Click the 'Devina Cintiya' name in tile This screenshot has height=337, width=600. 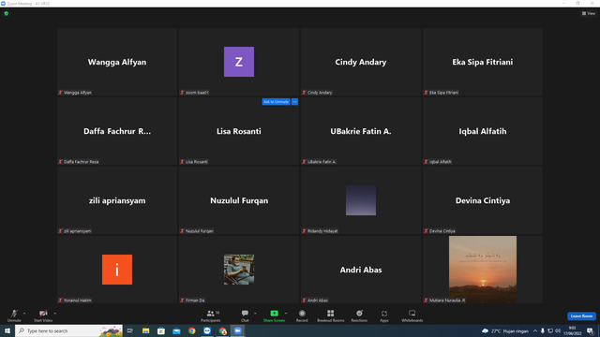[483, 200]
